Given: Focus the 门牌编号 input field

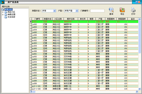Looking at the screenshot, I should tap(97, 11).
